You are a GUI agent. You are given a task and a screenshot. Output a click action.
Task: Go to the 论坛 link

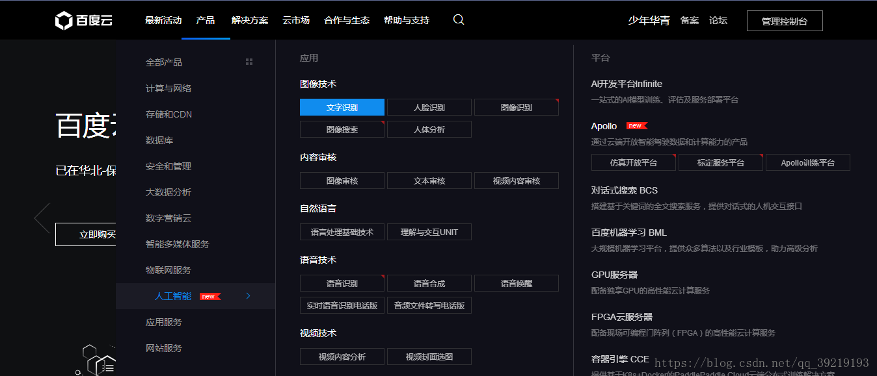(x=718, y=20)
